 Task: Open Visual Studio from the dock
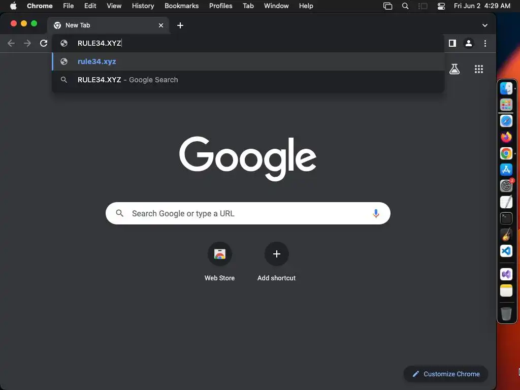[506, 274]
